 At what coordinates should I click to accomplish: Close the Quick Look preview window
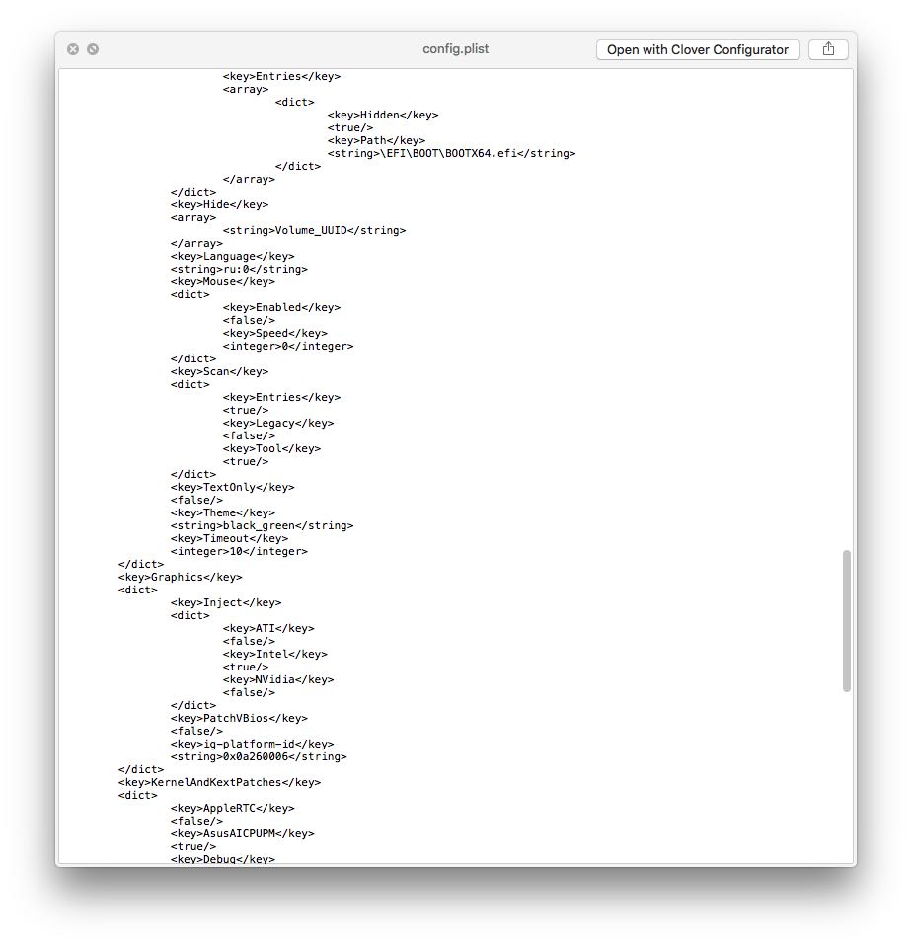(73, 49)
